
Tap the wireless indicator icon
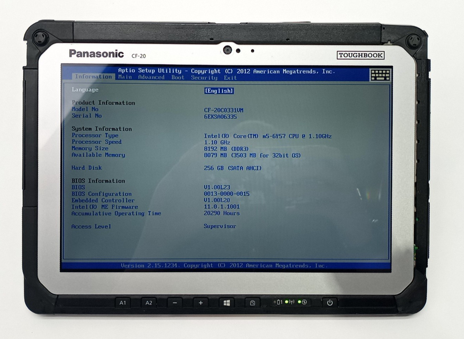coord(291,302)
